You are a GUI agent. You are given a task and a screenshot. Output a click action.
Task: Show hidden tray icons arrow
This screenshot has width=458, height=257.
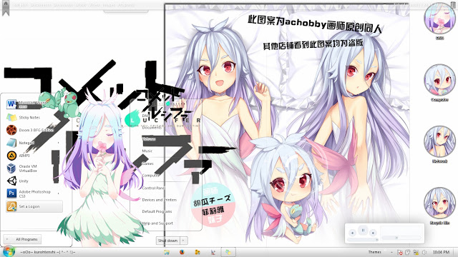391,252
